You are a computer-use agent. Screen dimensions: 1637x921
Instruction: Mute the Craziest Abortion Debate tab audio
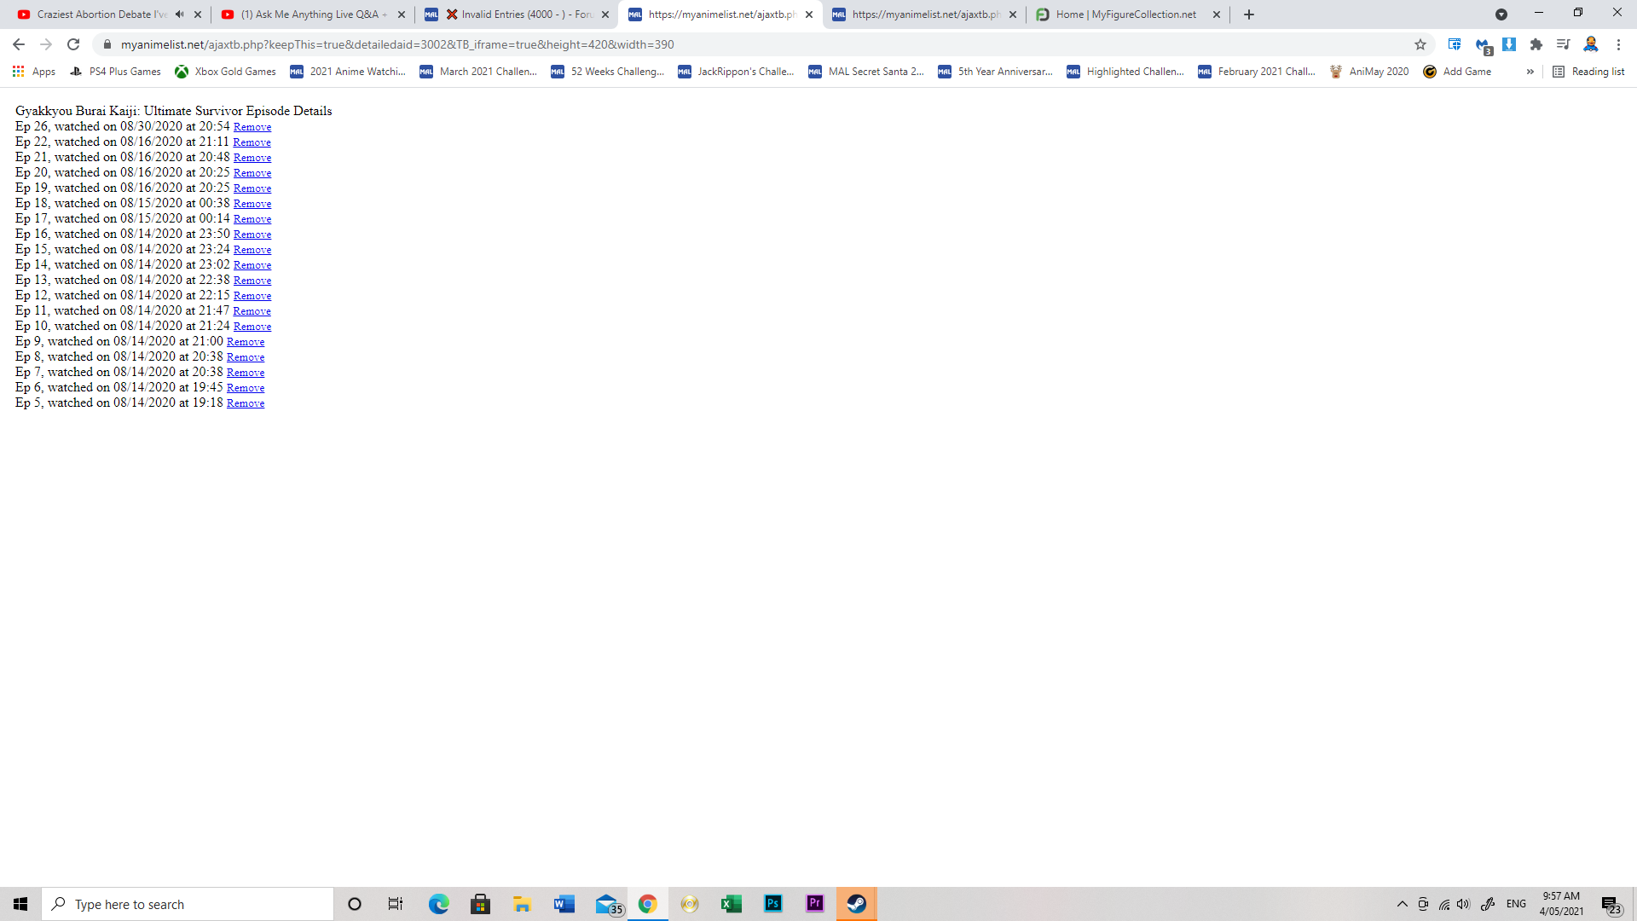tap(179, 14)
